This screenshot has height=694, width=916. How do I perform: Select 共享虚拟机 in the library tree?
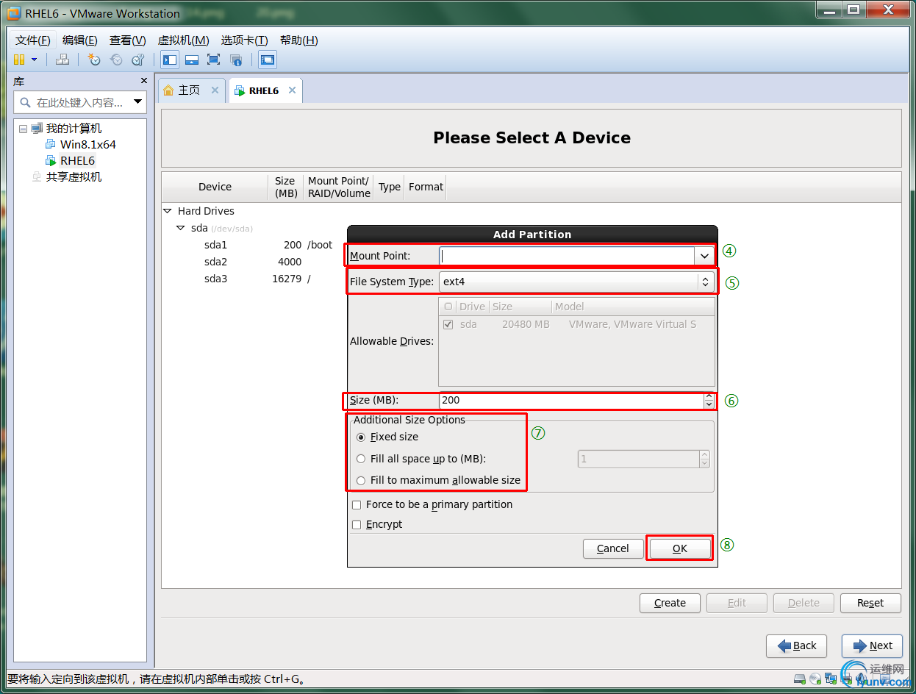pyautogui.click(x=74, y=176)
